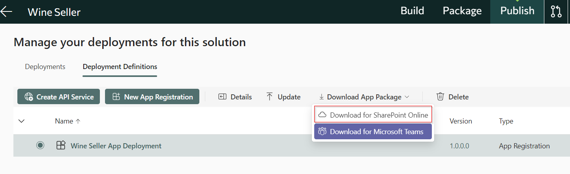This screenshot has width=570, height=174.
Task: Switch to the Build tab
Action: point(412,11)
